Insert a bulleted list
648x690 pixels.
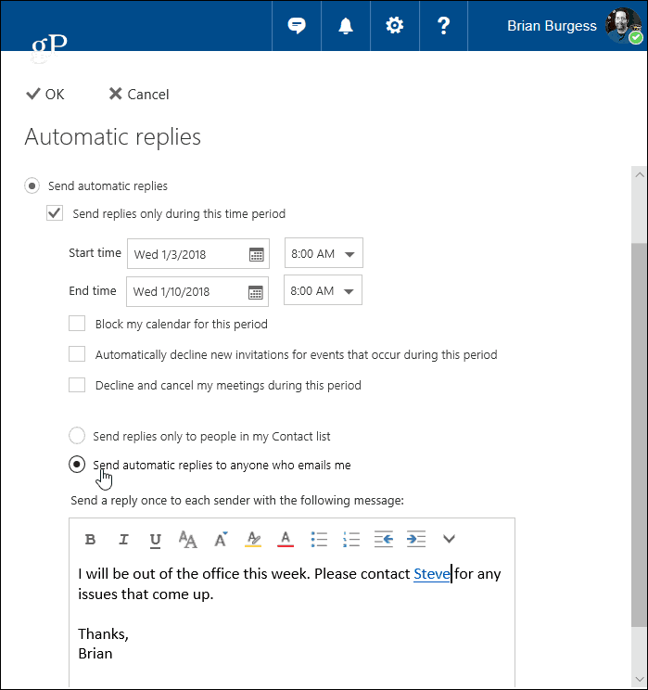319,539
